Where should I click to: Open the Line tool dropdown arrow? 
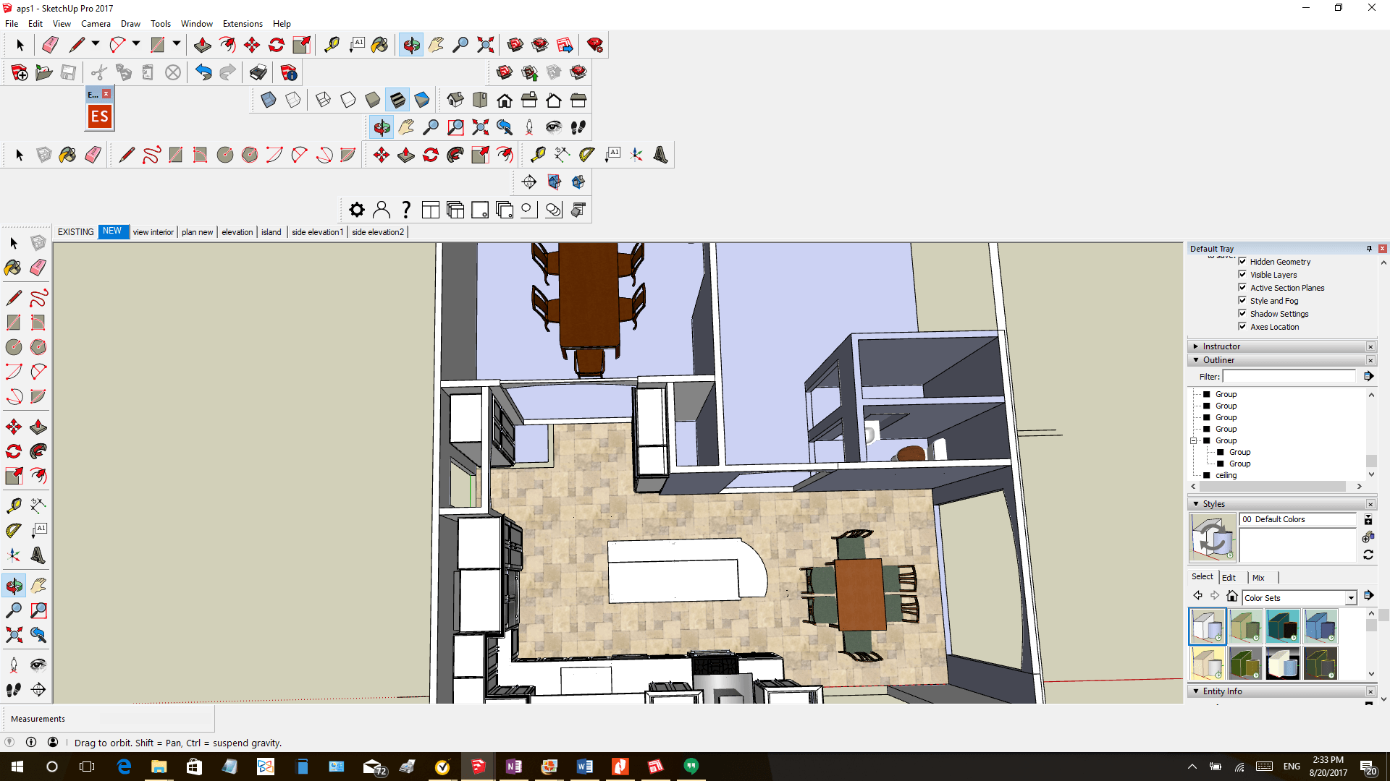pos(95,44)
